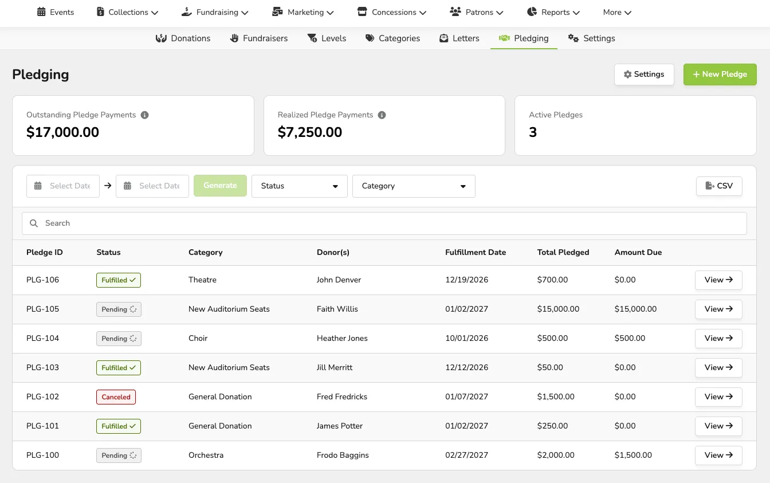The height and width of the screenshot is (483, 770).
Task: Click the Fulfilled badge on PLG-106
Action: click(x=119, y=280)
